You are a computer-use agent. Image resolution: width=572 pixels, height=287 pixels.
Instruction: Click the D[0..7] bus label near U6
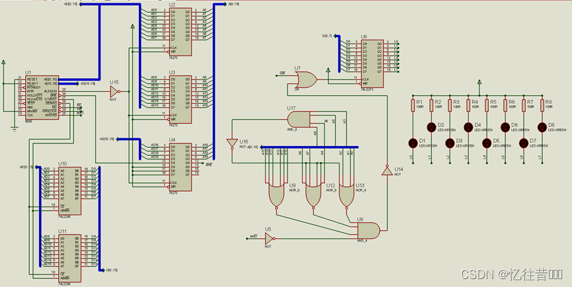coord(327,36)
